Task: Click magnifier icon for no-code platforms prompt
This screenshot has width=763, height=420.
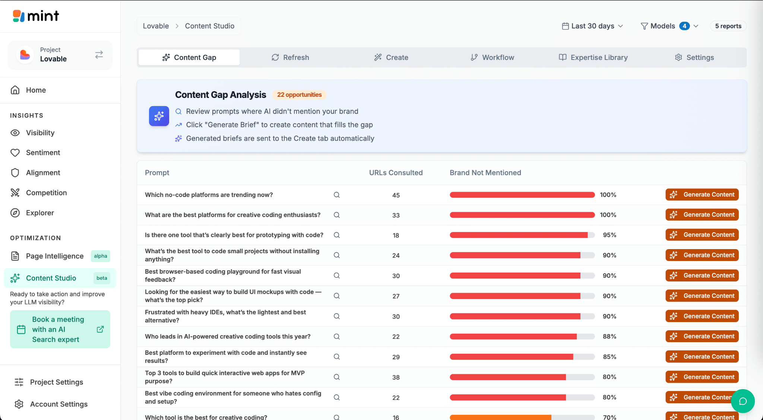Action: (336, 195)
